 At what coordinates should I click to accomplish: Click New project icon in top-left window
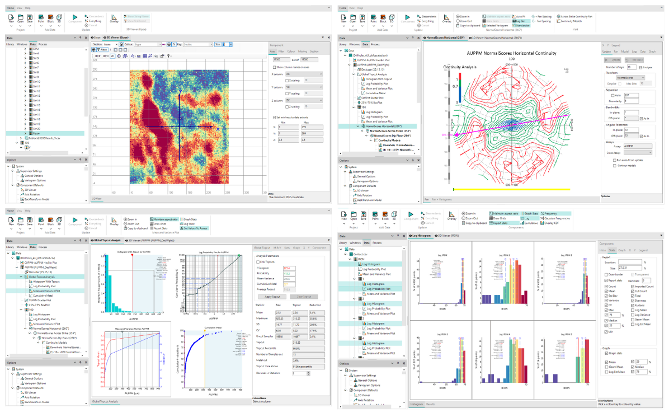[x=11, y=18]
